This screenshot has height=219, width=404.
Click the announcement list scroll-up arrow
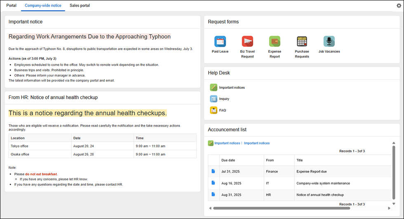click(394, 143)
